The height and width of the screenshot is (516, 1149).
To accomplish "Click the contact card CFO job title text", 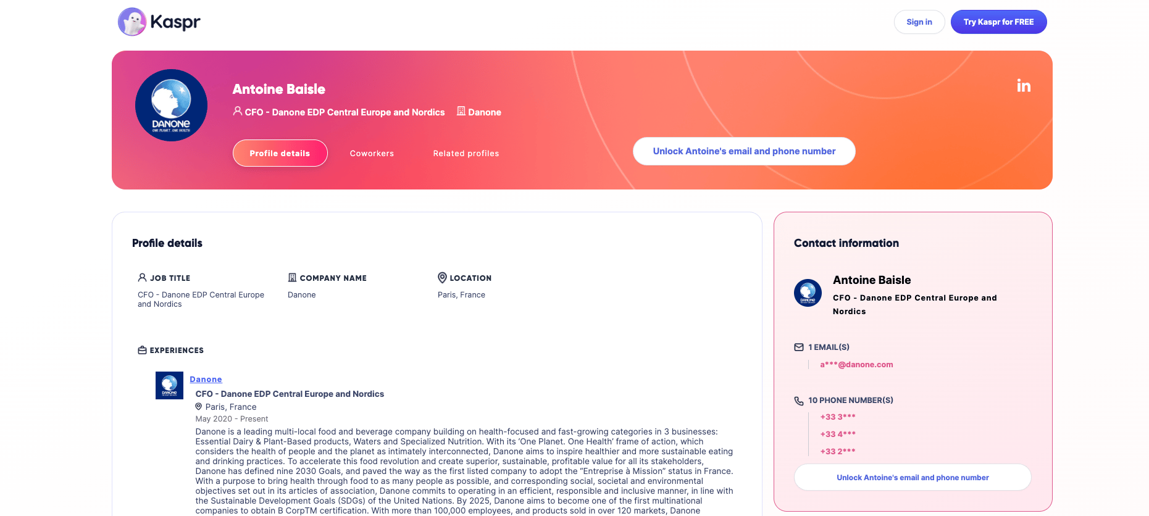I will click(x=914, y=305).
